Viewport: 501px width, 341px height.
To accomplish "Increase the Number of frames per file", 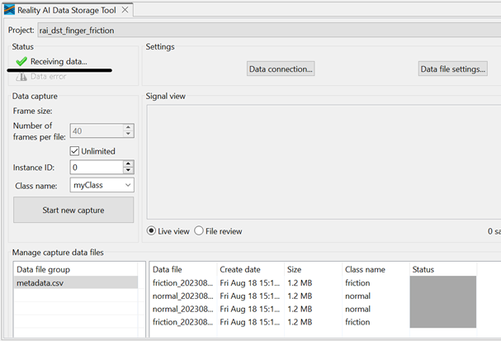I will coord(128,127).
